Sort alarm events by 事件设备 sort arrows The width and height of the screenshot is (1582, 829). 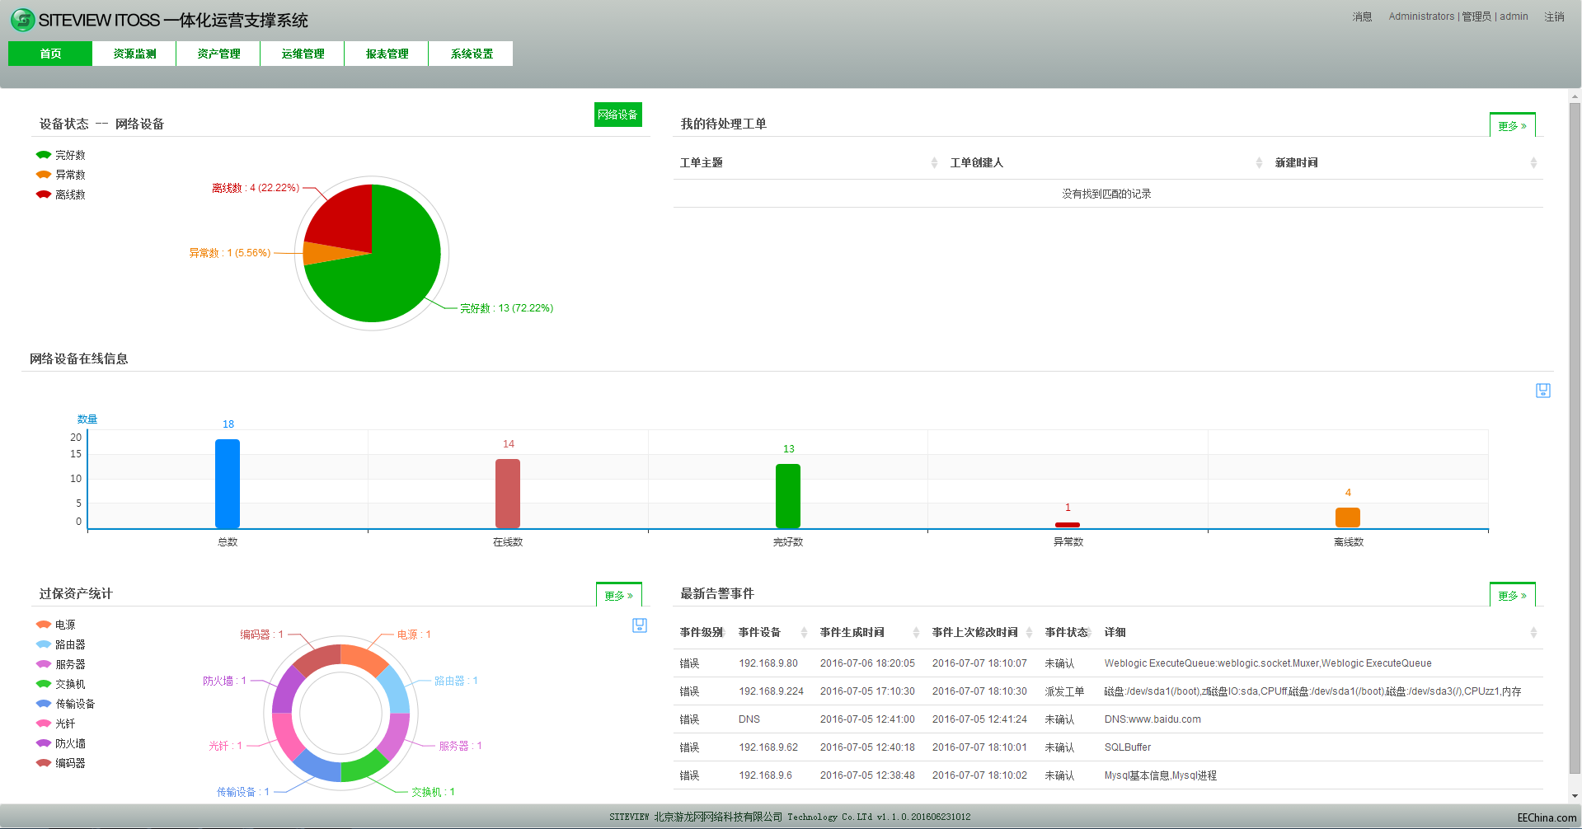coord(803,633)
